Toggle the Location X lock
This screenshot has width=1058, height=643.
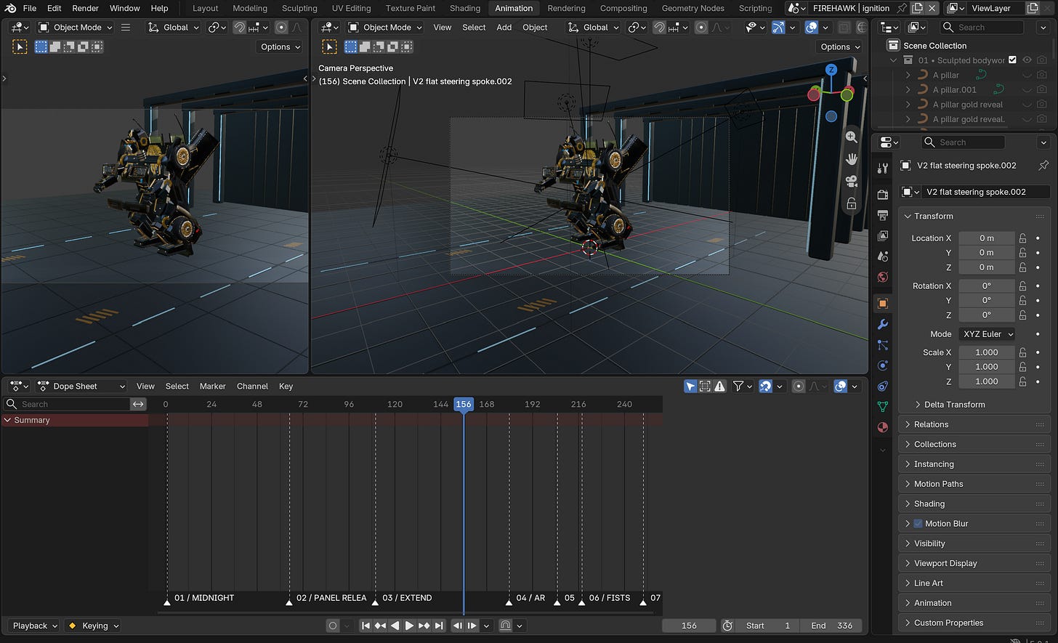(x=1022, y=238)
